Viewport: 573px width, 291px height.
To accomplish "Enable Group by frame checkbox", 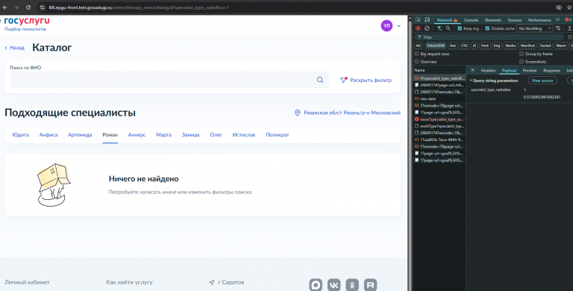I will [x=522, y=54].
